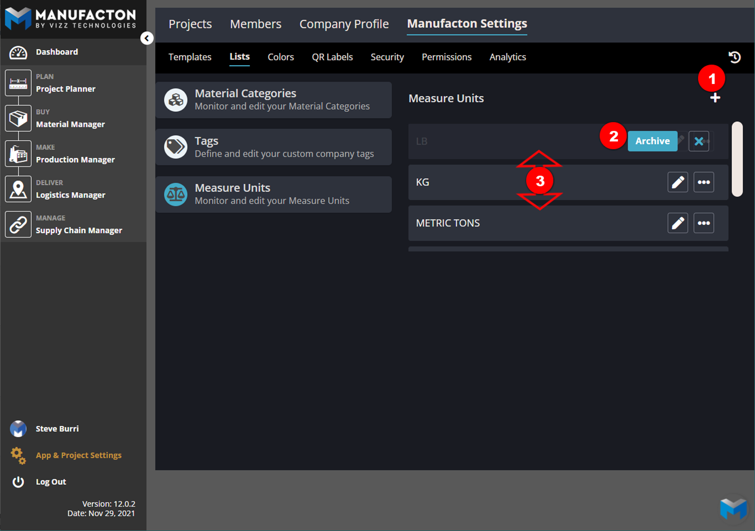Open Supply Chain Manager link icon

[18, 225]
